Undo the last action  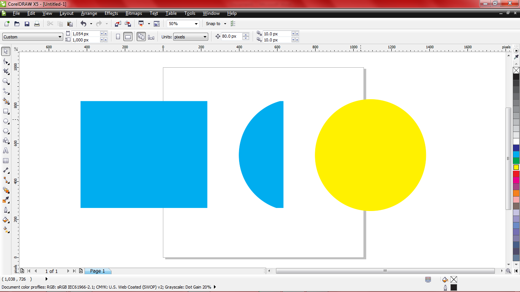(x=83, y=24)
